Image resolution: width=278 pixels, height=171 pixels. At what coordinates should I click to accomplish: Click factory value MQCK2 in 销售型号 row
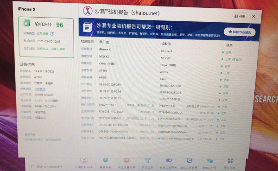[104, 57]
